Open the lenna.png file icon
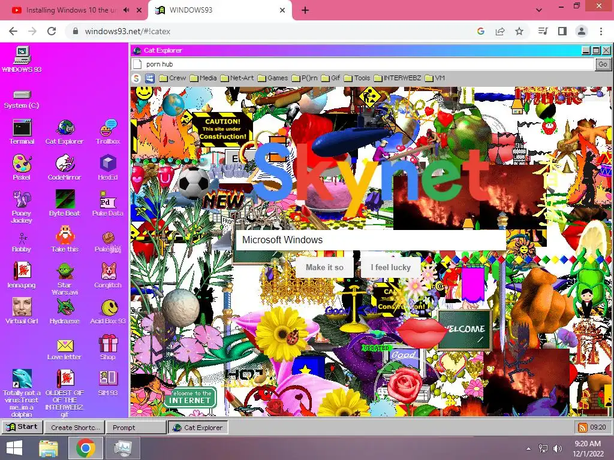 (x=22, y=276)
